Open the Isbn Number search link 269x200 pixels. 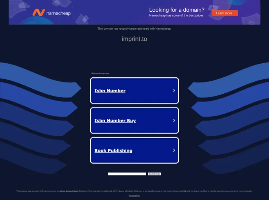pyautogui.click(x=110, y=91)
